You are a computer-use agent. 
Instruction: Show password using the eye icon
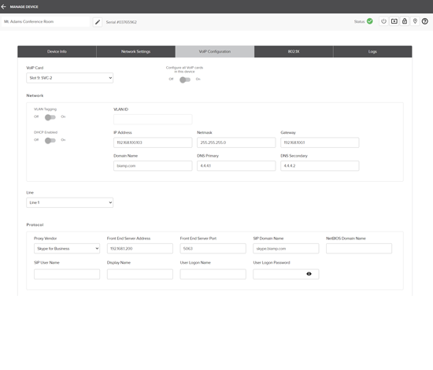point(309,274)
